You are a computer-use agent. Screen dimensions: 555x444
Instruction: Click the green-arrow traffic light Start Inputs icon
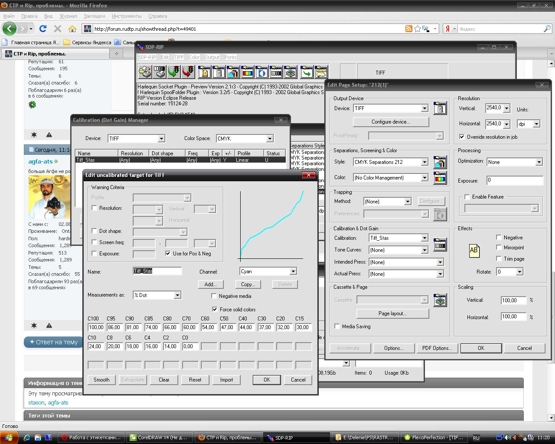pos(174,72)
